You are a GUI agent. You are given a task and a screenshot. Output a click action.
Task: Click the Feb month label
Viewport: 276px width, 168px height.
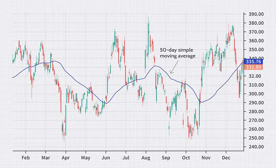coord(26,158)
